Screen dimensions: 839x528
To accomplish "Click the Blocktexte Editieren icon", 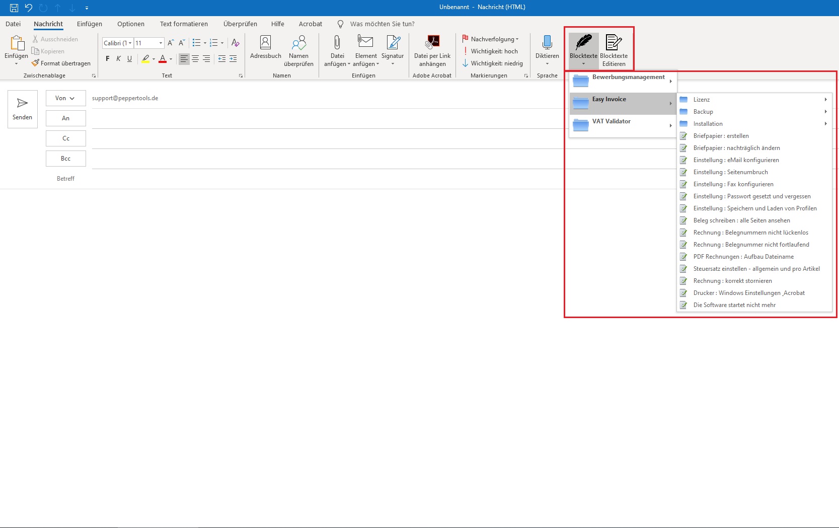I will 614,43.
